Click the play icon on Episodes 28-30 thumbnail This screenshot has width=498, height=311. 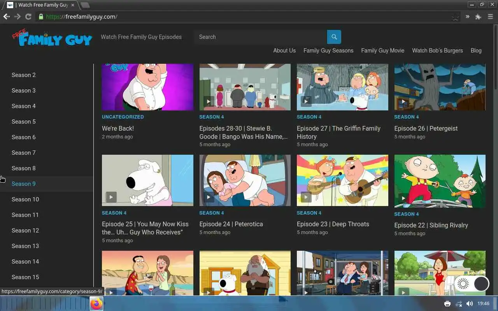click(209, 101)
